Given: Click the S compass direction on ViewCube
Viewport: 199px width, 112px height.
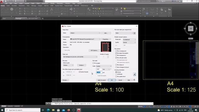Looking at the screenshot, I should point(191,34).
